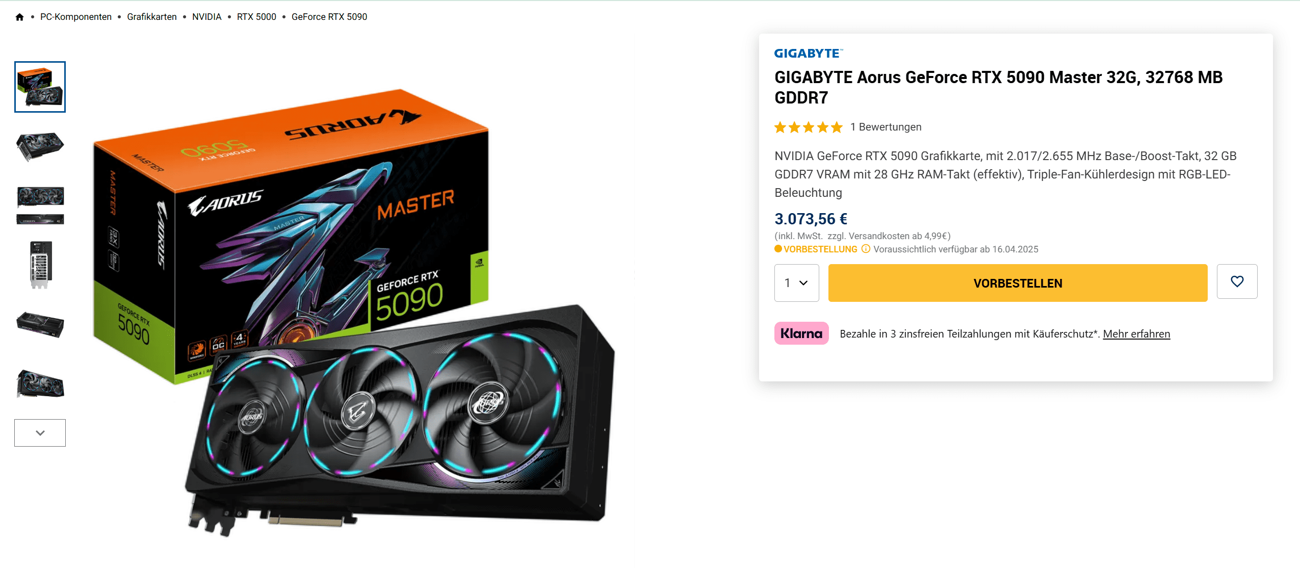Screen dimensions: 1300x568
Task: Select second thumbnail of angled card
Action: [40, 146]
